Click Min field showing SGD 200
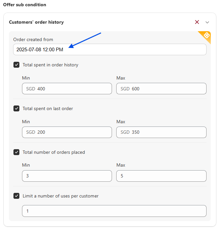The width and height of the screenshot is (220, 231). point(67,132)
